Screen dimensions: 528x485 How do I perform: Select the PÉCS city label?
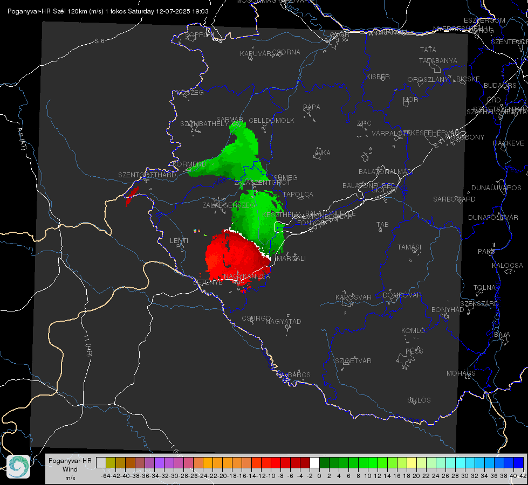tap(414, 351)
